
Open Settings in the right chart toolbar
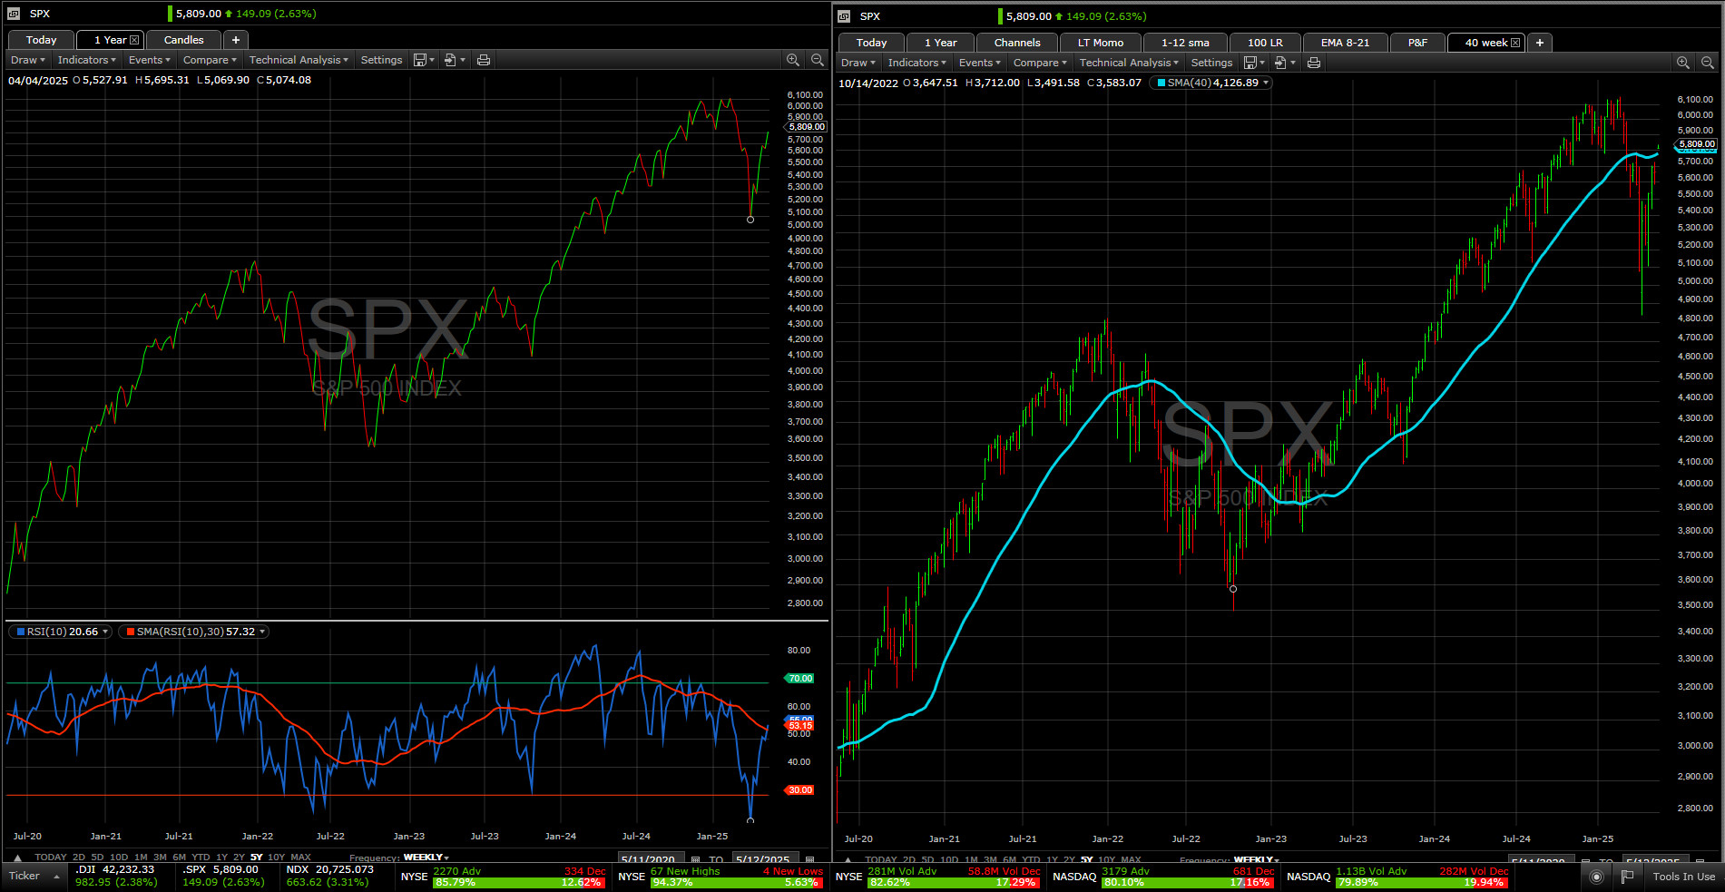pos(1211,63)
